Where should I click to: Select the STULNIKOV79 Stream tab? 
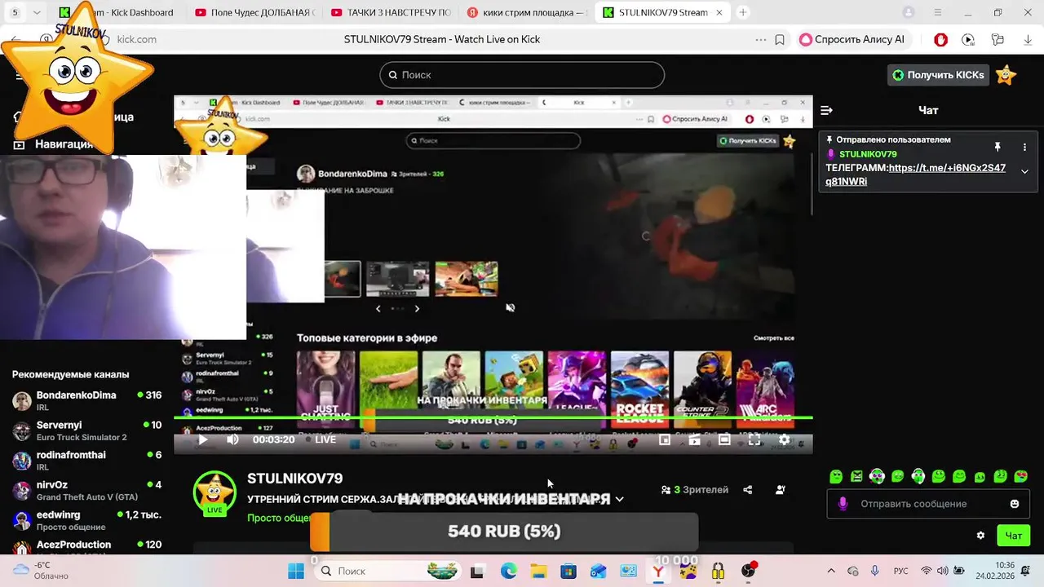662,12
